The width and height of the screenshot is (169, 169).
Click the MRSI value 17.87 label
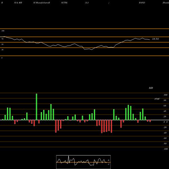pyautogui.click(x=157, y=99)
